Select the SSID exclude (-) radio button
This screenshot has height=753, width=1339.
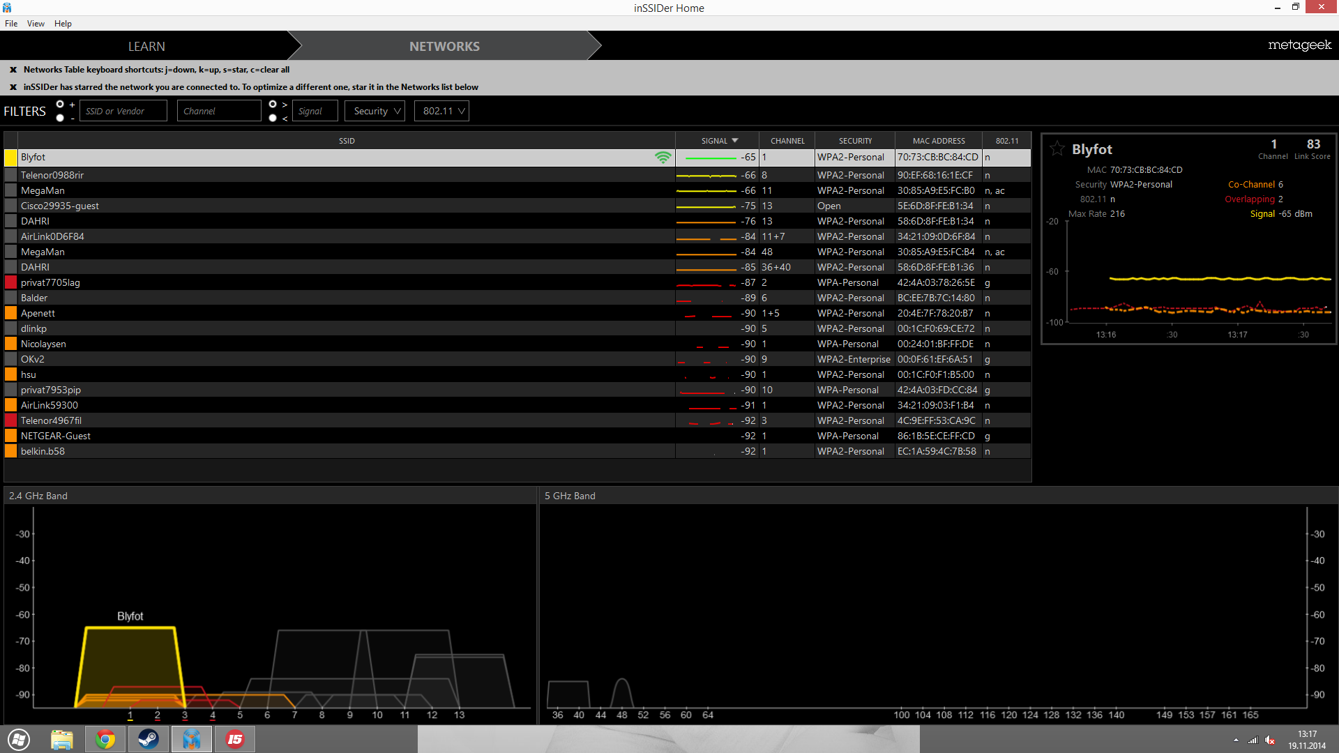click(x=60, y=118)
